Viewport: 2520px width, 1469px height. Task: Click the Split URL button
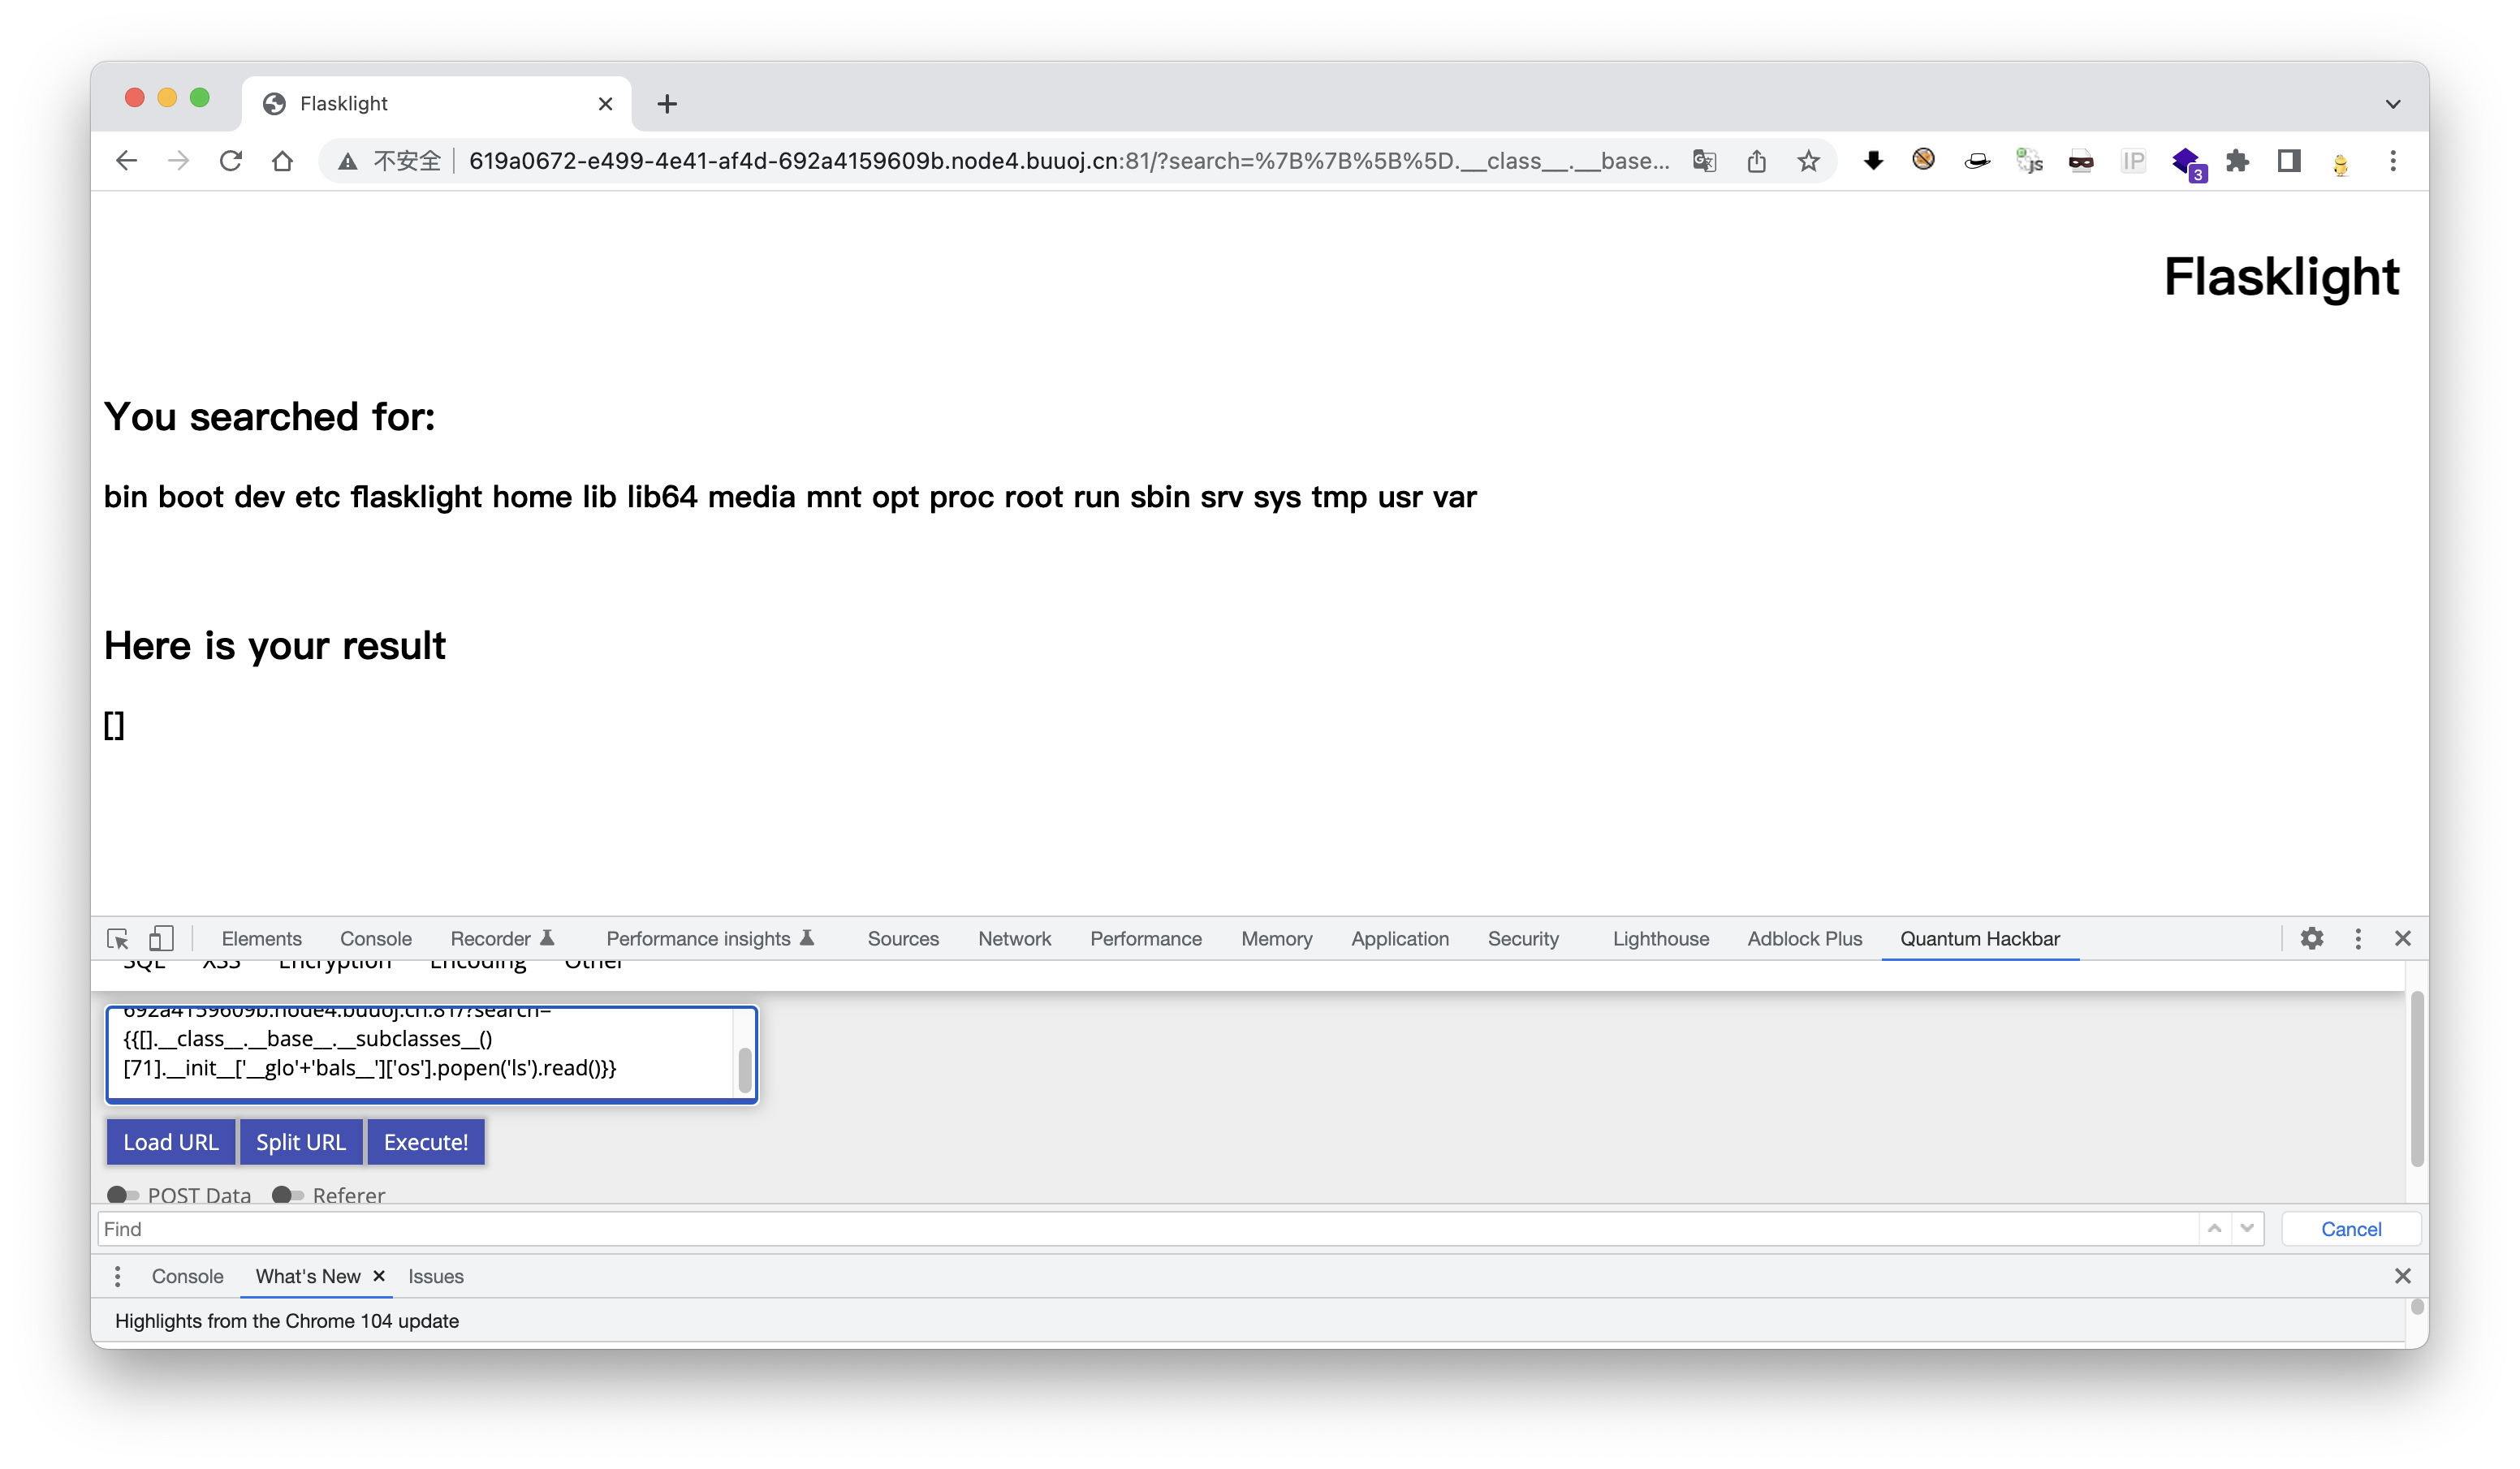tap(300, 1142)
